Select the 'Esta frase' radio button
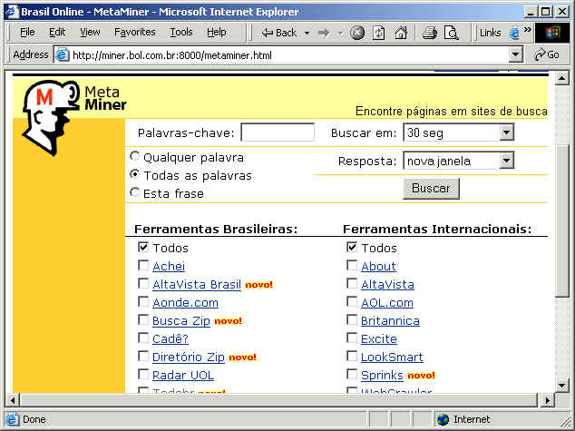The height and width of the screenshot is (431, 575). (x=136, y=192)
